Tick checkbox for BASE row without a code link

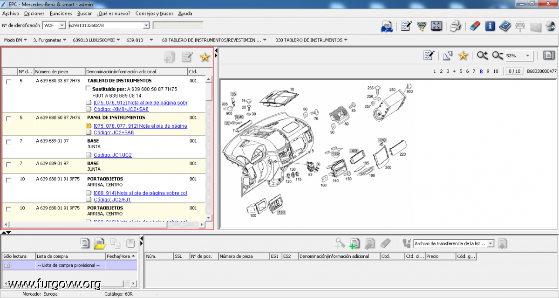tap(8, 164)
